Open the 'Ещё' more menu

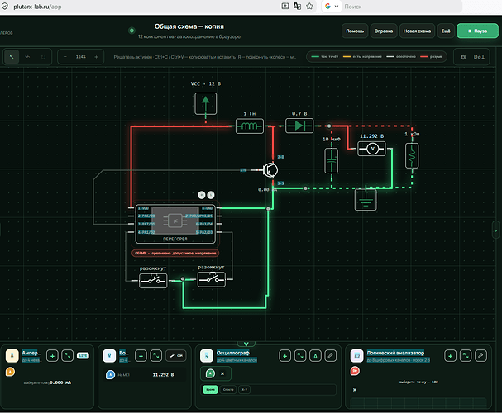(446, 31)
